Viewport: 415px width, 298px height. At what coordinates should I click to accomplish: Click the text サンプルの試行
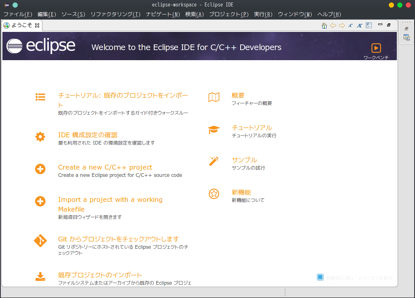(248, 168)
